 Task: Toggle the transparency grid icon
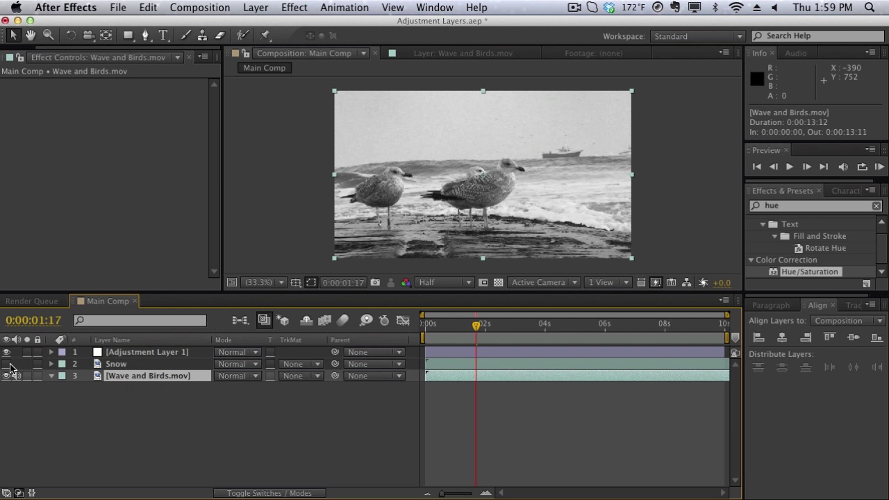[498, 283]
